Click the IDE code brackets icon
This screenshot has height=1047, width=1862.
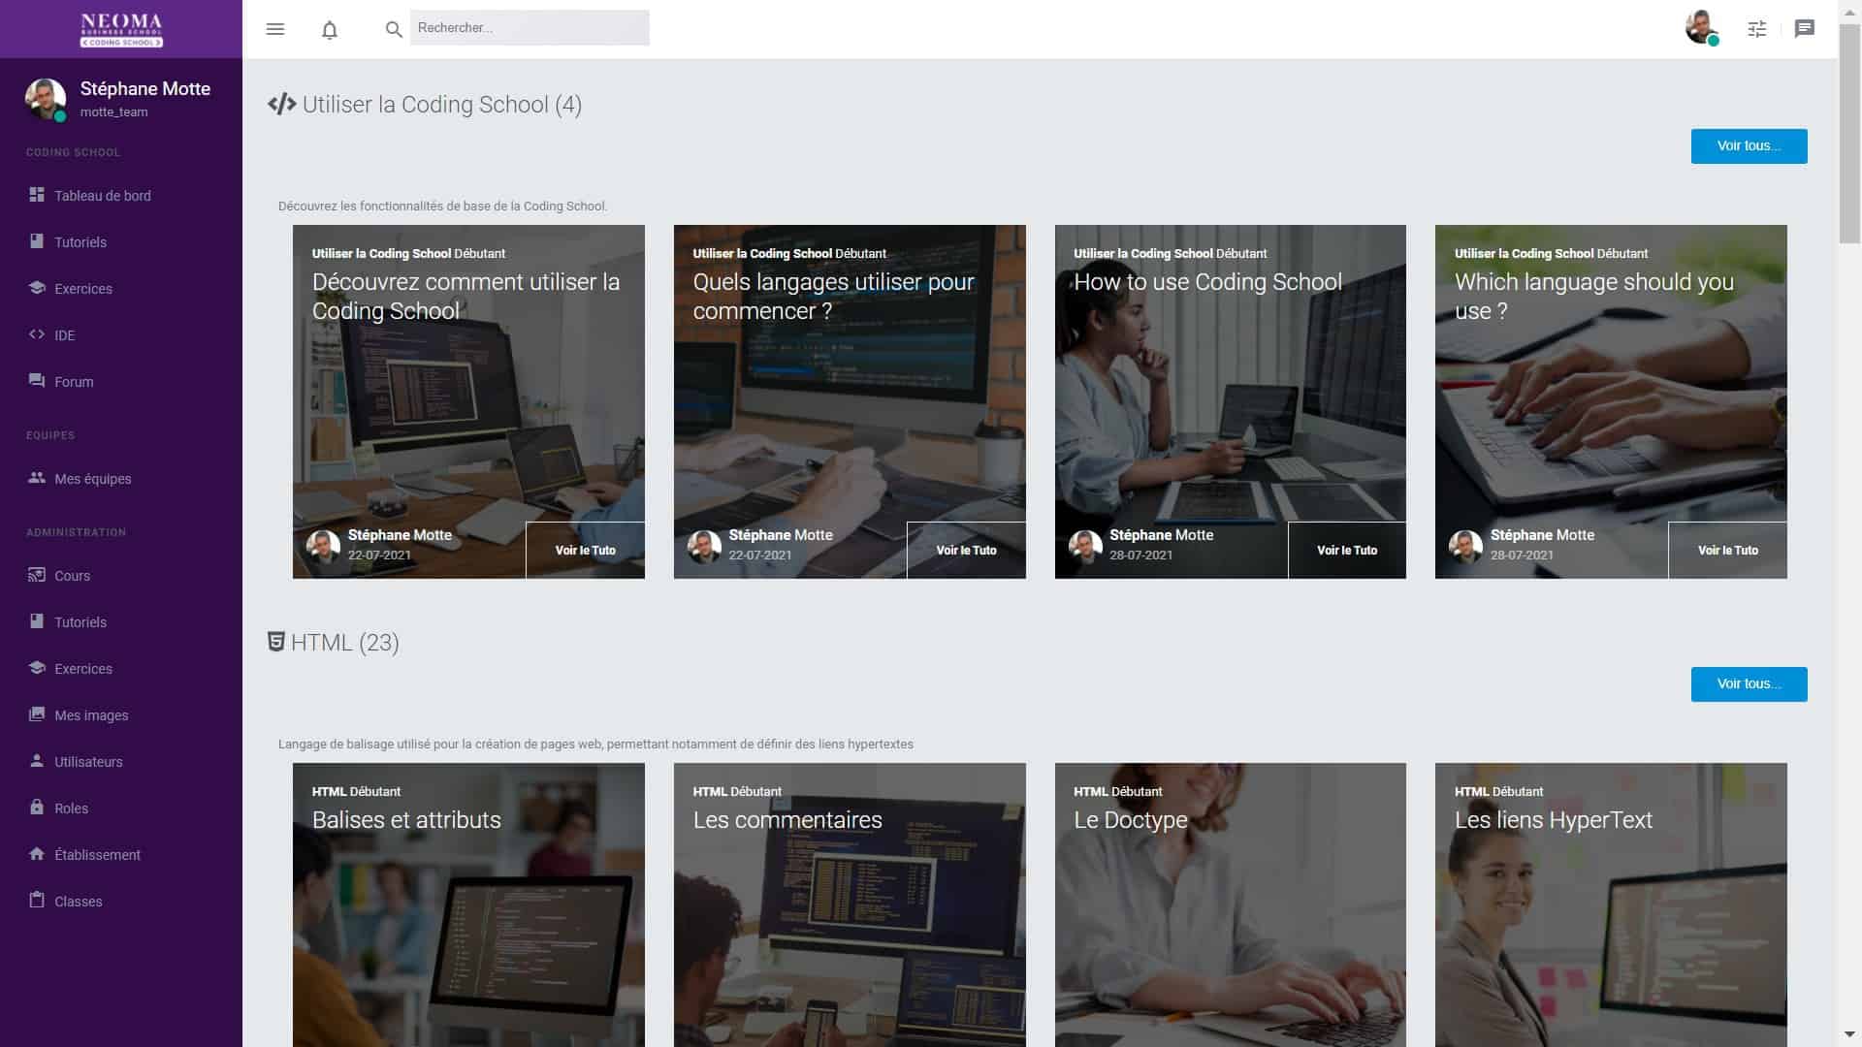tap(37, 334)
